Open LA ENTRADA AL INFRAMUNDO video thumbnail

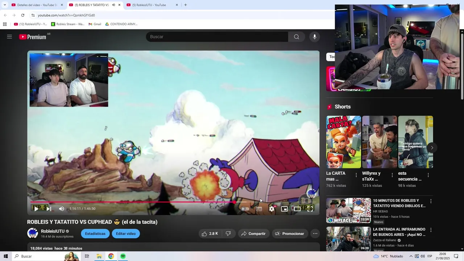click(348, 239)
